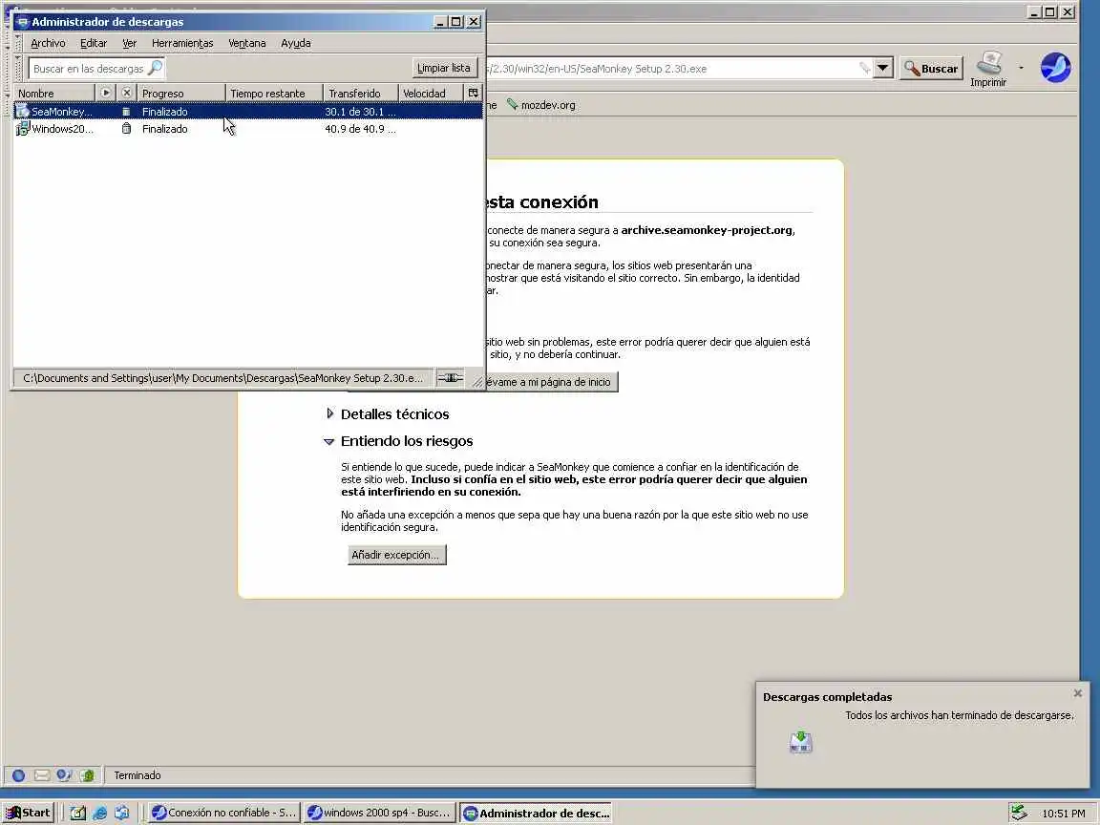Collapse the downloads search toolbar grippy
Screen dimensions: 1100x825
coord(18,68)
